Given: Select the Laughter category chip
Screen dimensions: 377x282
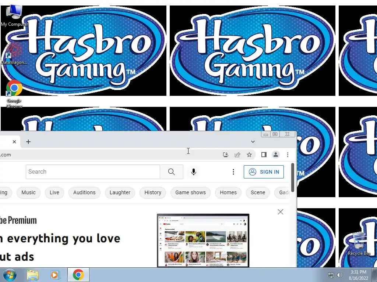Looking at the screenshot, I should (x=120, y=192).
